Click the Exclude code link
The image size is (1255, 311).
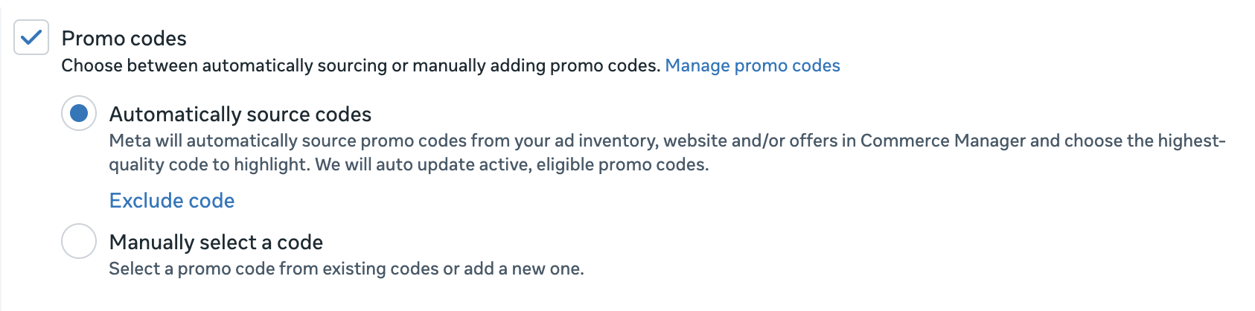[x=172, y=200]
